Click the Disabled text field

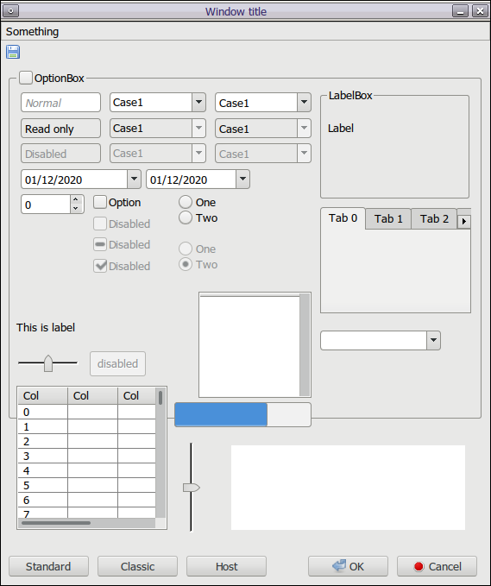(x=60, y=154)
